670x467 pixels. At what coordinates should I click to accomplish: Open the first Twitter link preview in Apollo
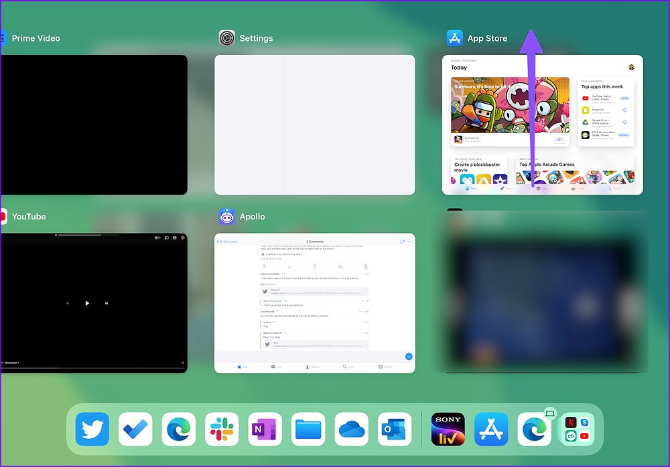314,292
